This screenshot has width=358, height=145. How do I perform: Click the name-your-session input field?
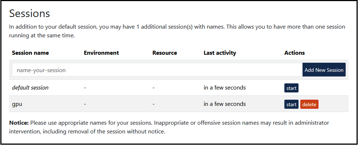click(157, 70)
